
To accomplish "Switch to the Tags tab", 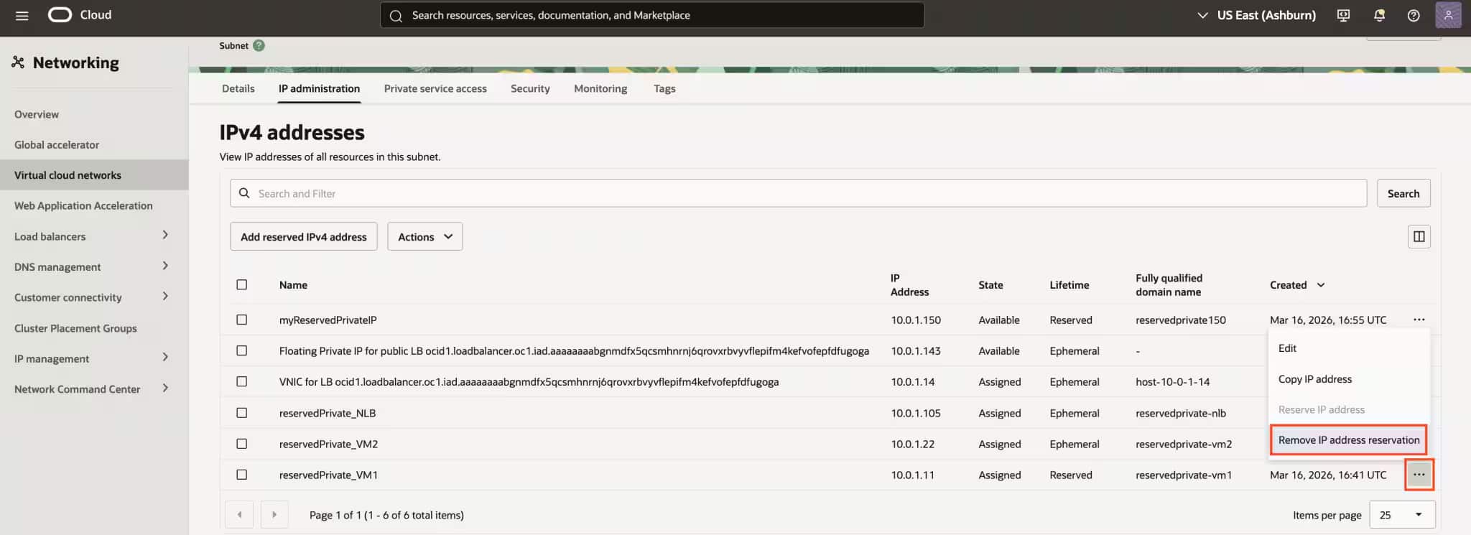I will 664,88.
